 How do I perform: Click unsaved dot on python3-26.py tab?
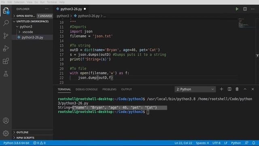[85, 9]
